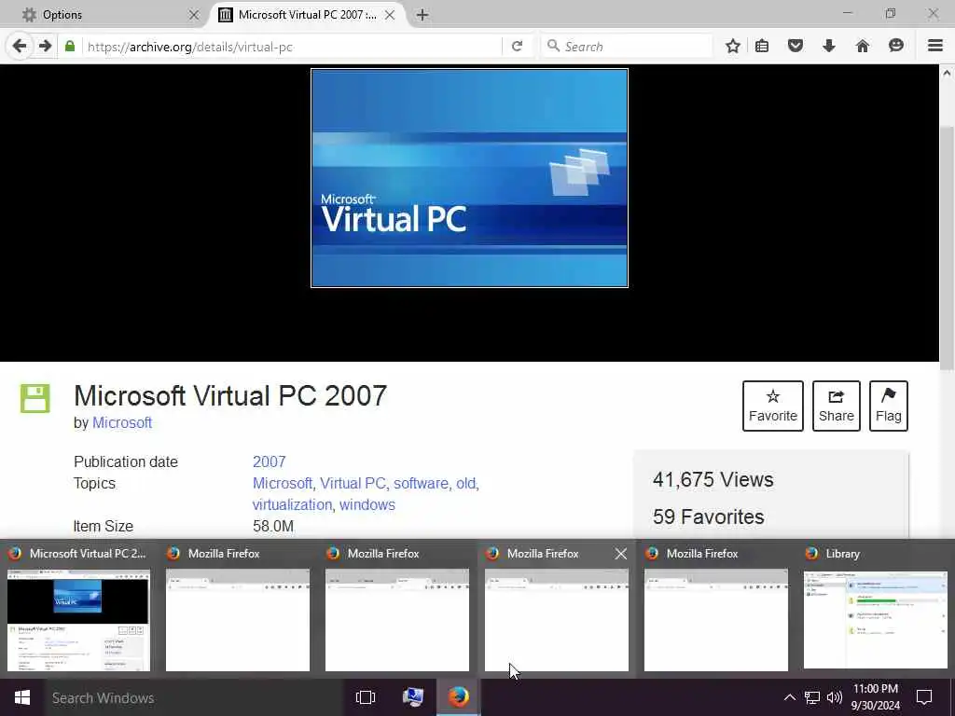The width and height of the screenshot is (955, 716).
Task: Open the volume speaker tray icon
Action: [x=835, y=697]
